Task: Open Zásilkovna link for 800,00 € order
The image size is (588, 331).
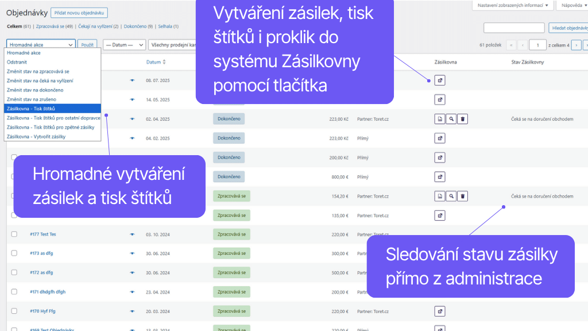Action: pyautogui.click(x=440, y=177)
